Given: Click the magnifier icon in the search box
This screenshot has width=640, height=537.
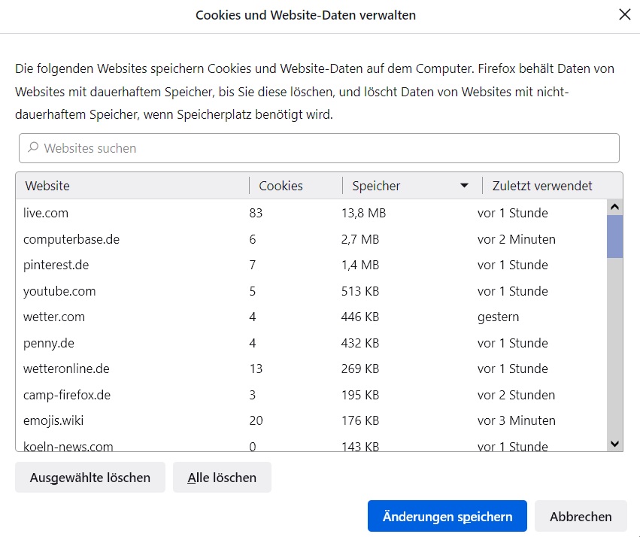Looking at the screenshot, I should [33, 148].
